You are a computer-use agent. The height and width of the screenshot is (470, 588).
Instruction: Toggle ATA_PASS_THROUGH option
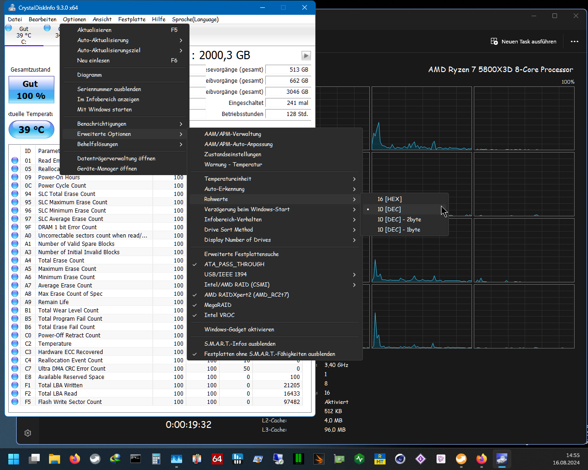click(x=276, y=264)
